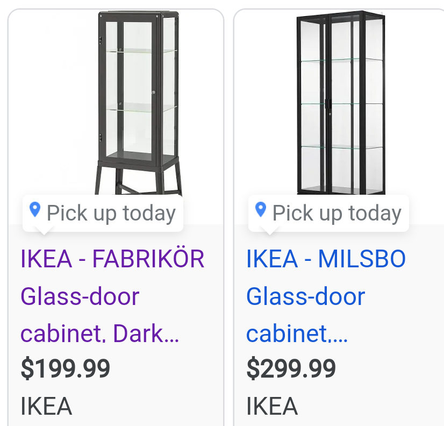
Task: Select the 'Pick up today' label above MILSBO title
Action: [x=336, y=213]
